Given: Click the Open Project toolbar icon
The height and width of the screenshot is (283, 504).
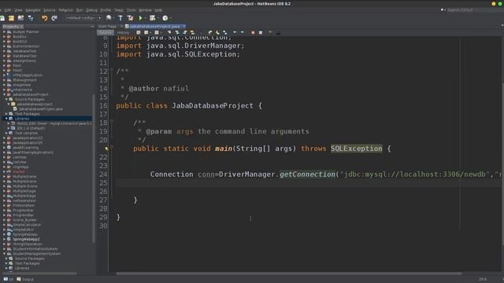Looking at the screenshot, I should coord(21,18).
